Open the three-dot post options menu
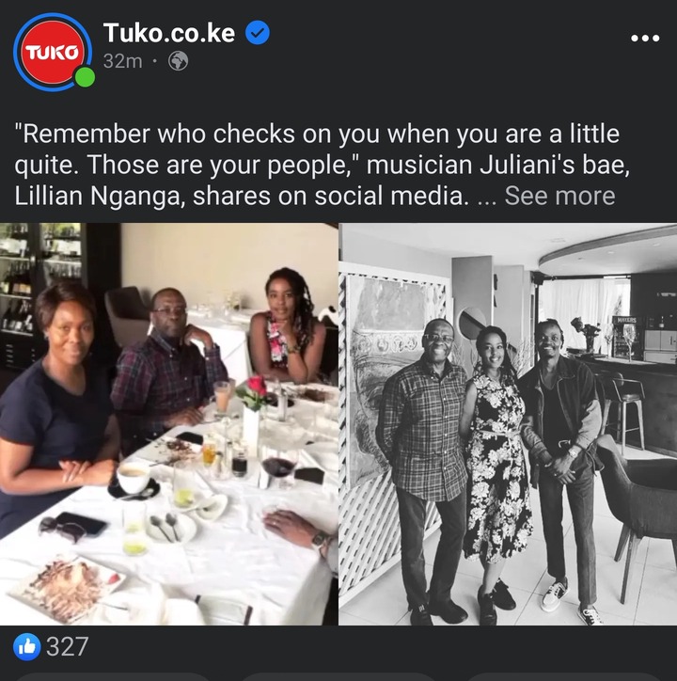The width and height of the screenshot is (677, 681). pos(645,39)
